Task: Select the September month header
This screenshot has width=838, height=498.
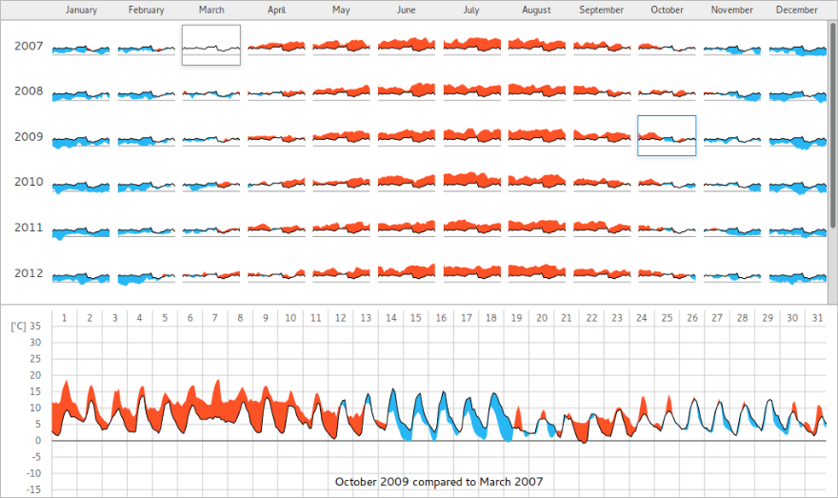Action: pos(602,10)
